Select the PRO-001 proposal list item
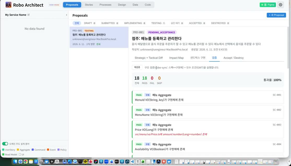This screenshot has width=291, height=166. (x=99, y=37)
